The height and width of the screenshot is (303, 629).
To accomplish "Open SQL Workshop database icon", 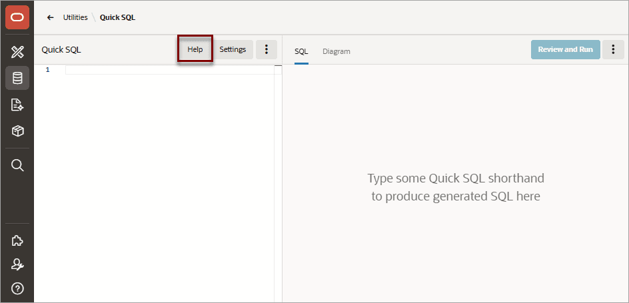I will 17,78.
